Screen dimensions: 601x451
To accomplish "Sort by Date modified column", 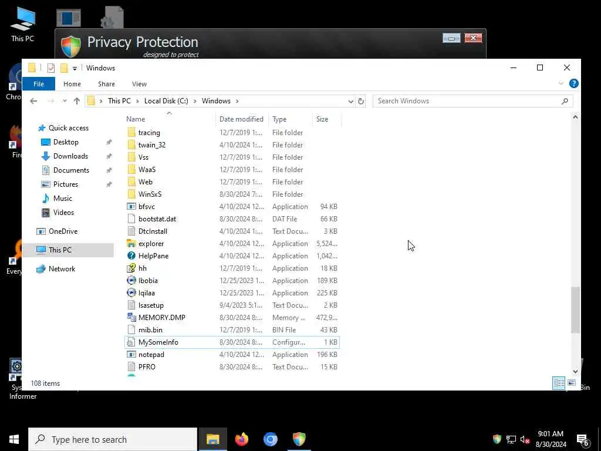I will pos(241,119).
